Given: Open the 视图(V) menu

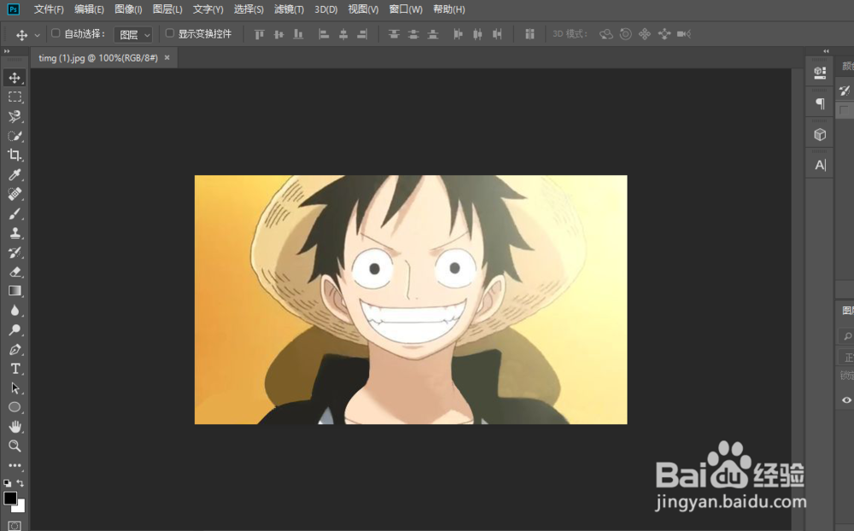Looking at the screenshot, I should (363, 9).
